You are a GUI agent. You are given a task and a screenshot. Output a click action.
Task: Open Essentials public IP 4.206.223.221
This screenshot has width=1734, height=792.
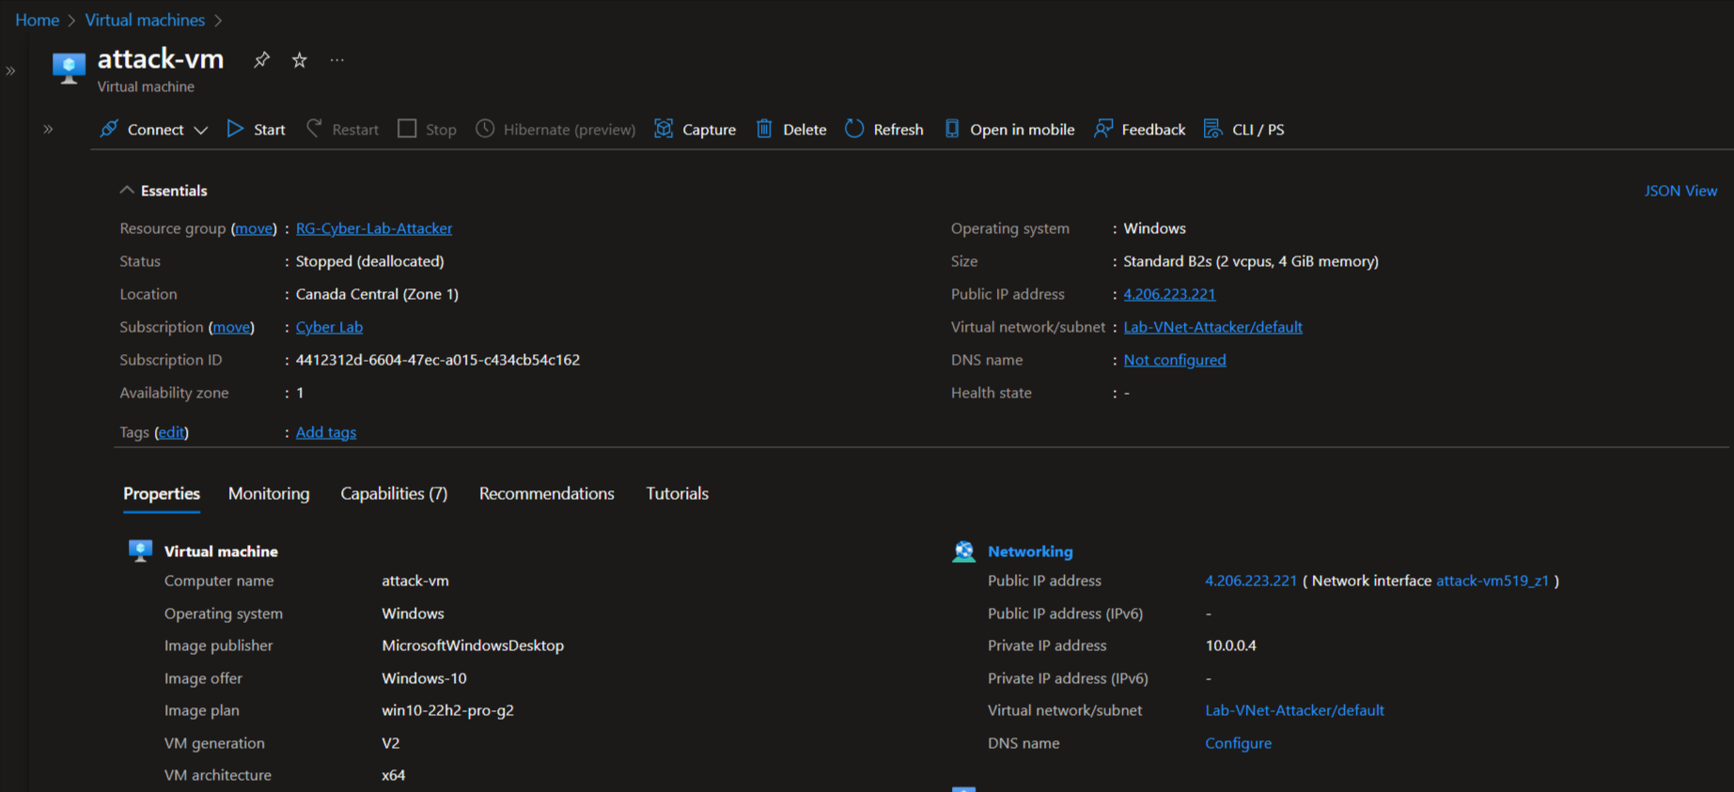tap(1169, 294)
